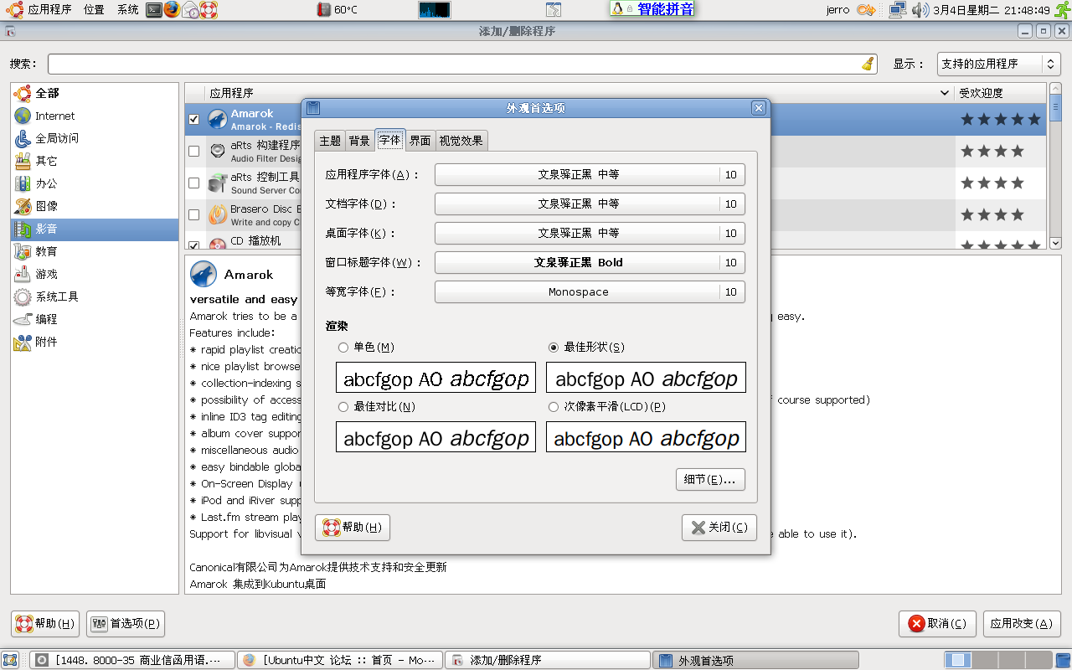Click the 细节(E)... button
The width and height of the screenshot is (1072, 670).
tap(710, 479)
